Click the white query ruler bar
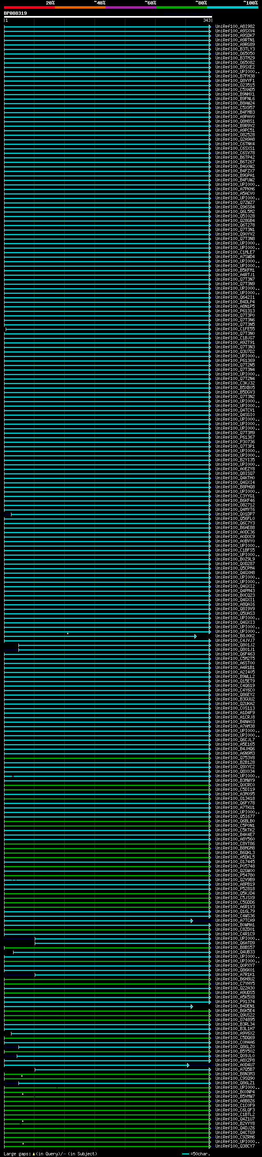262x1157 pixels. (108, 16)
